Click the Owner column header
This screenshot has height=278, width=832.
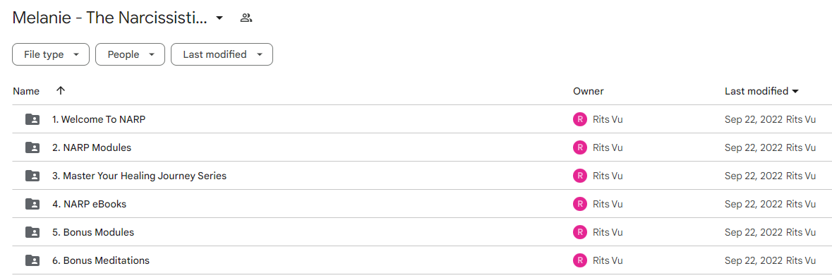[x=589, y=91]
